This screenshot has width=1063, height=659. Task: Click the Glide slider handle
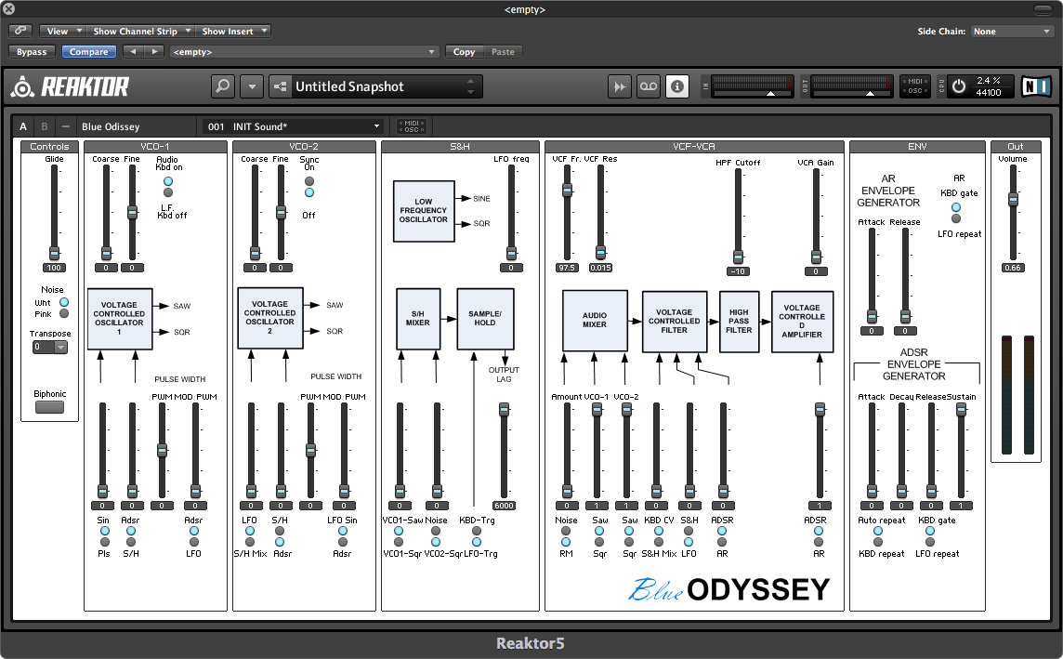tap(54, 253)
